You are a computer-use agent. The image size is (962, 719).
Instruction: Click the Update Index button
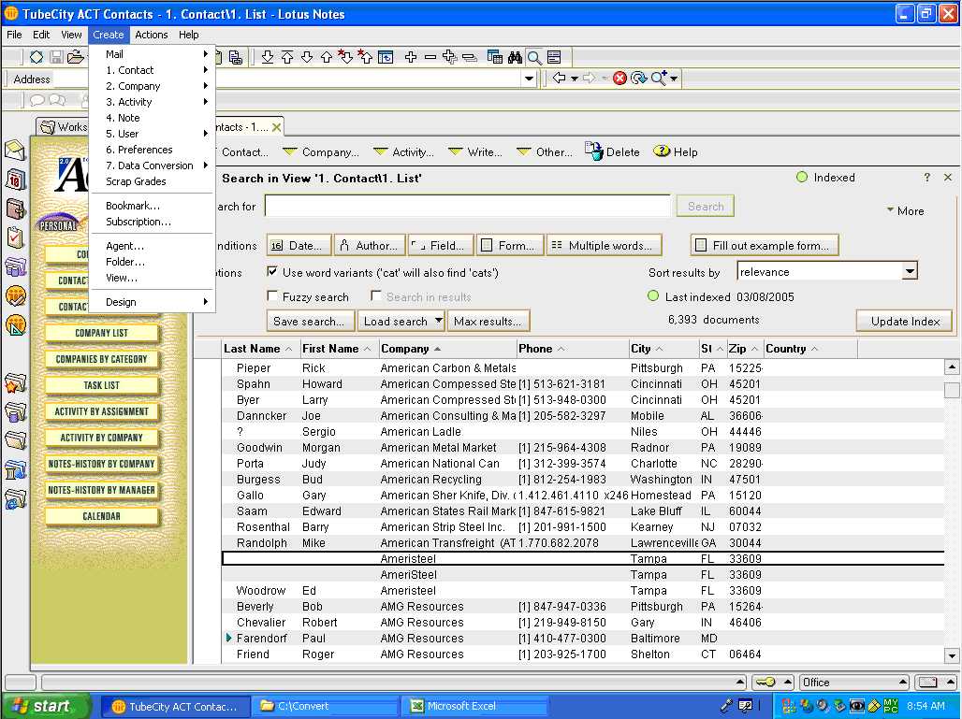click(904, 322)
